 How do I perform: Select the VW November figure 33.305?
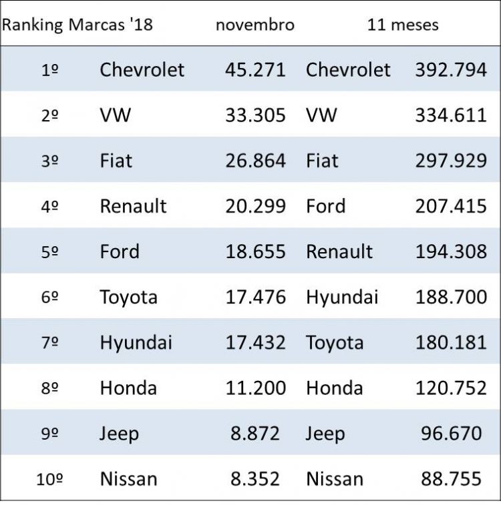255,115
